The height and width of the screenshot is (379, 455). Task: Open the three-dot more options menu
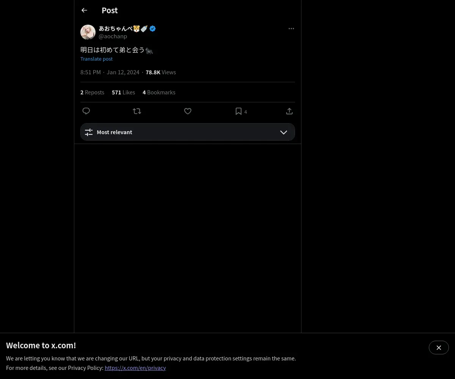[x=291, y=28]
